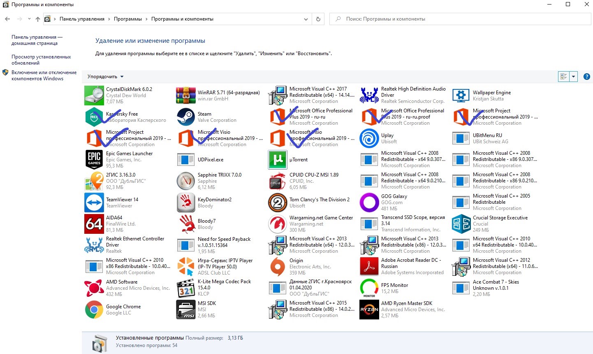The width and height of the screenshot is (593, 354).
Task: Select the KeyDominator2 icon
Action: [186, 203]
